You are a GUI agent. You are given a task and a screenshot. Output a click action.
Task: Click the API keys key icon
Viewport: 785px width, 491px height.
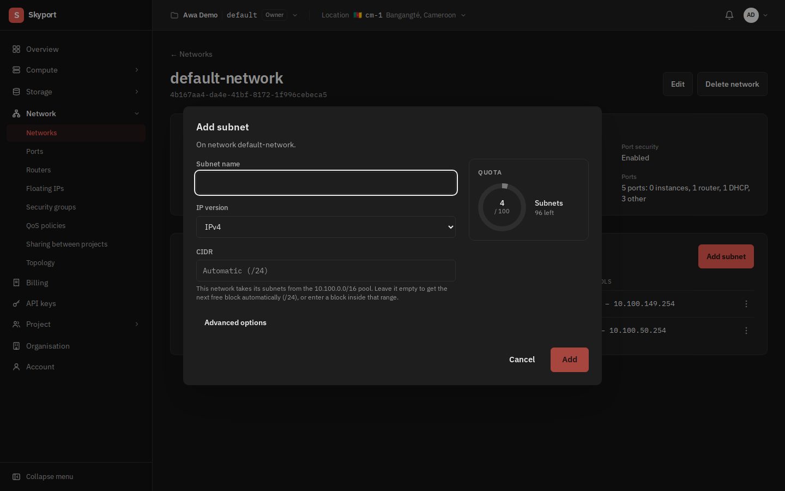tap(16, 303)
